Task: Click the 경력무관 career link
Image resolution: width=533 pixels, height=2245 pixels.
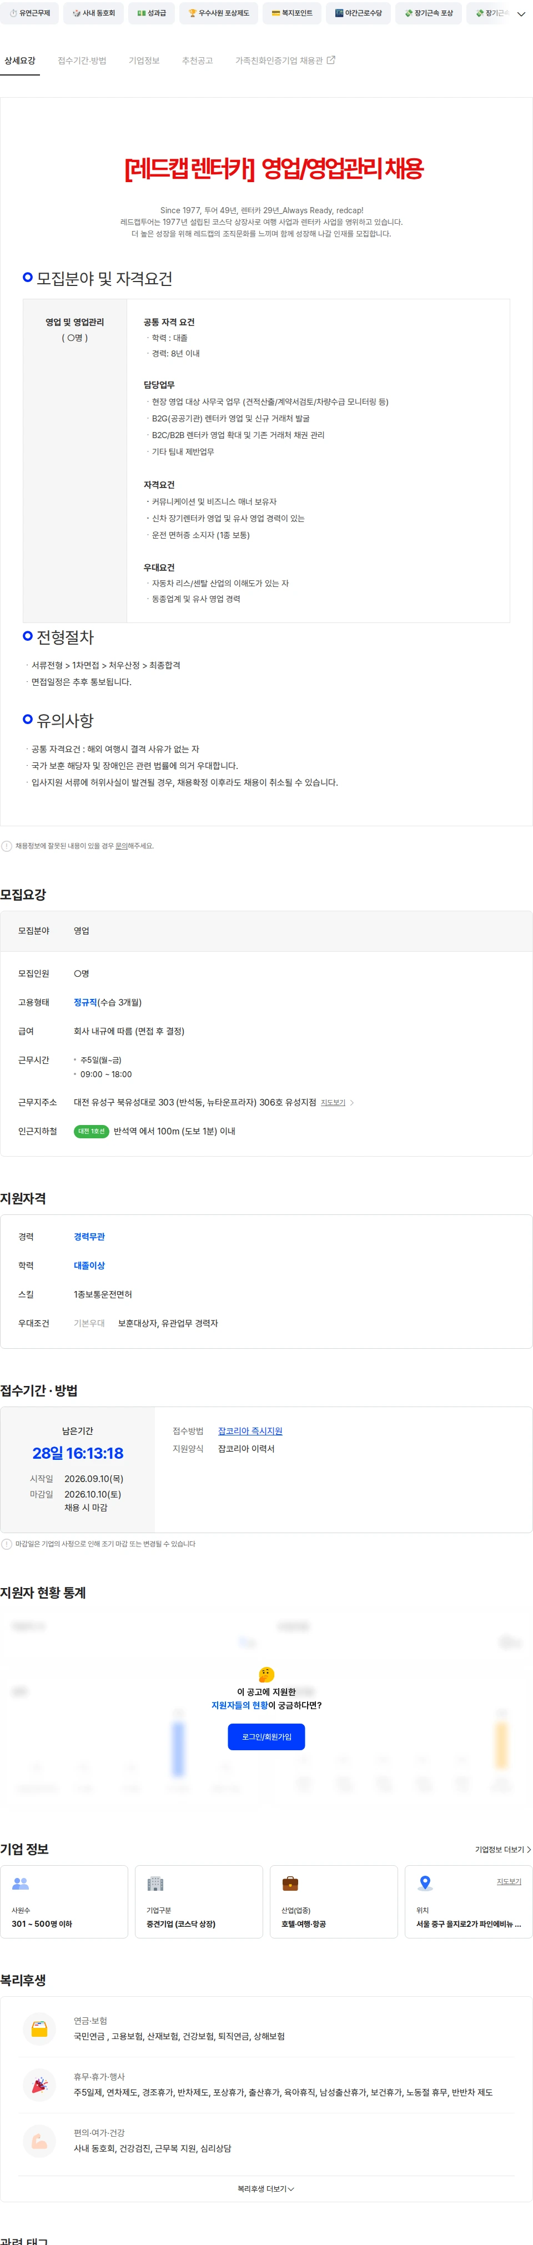Action: tap(89, 1237)
